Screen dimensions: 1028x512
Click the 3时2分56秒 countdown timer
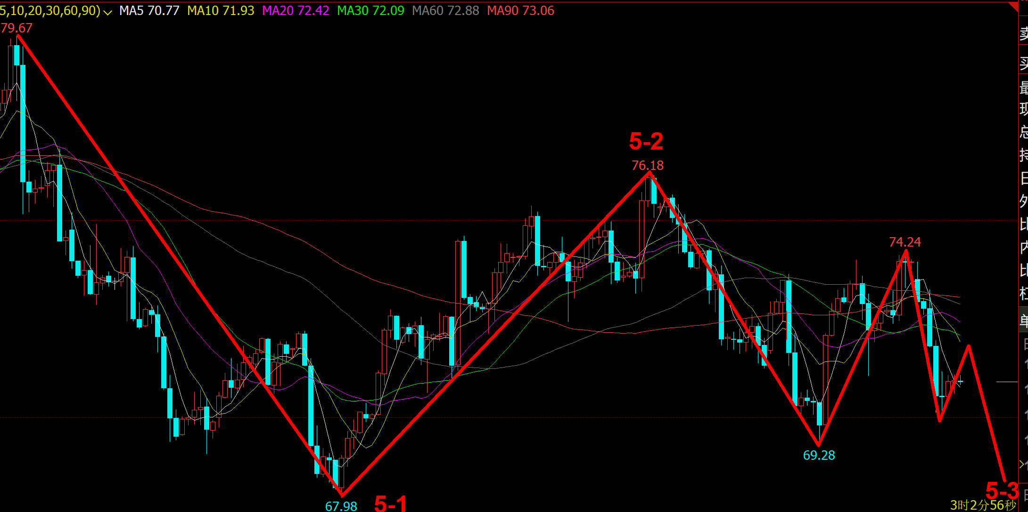983,505
